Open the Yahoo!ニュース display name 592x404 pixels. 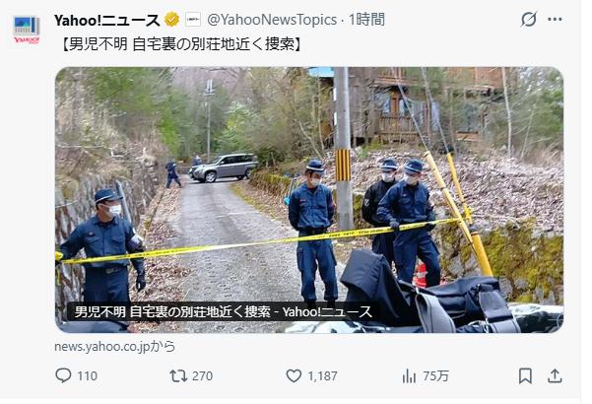tap(107, 20)
